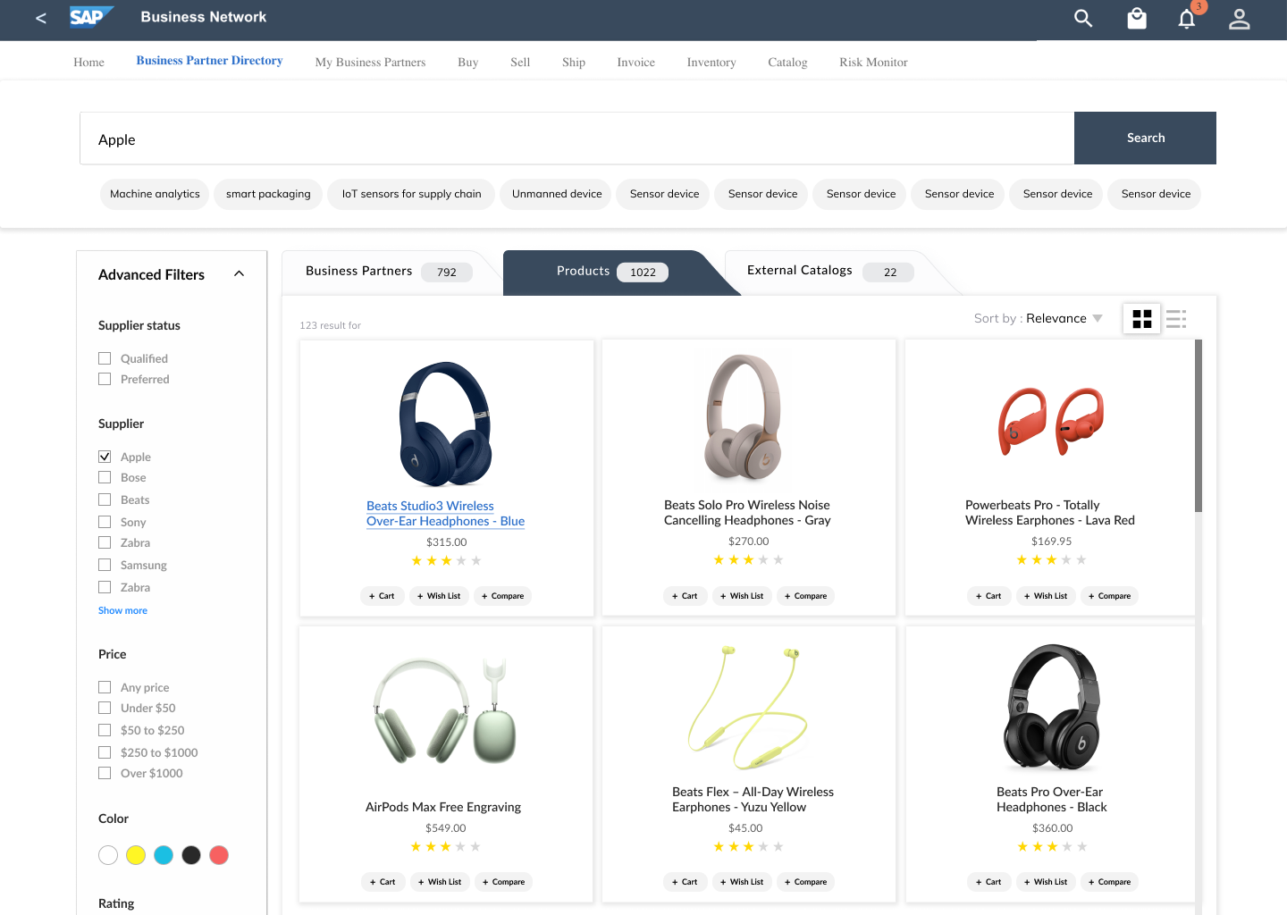The image size is (1287, 915).
Task: Click Beats Pro Over-Ear Headphones title
Action: (1051, 800)
